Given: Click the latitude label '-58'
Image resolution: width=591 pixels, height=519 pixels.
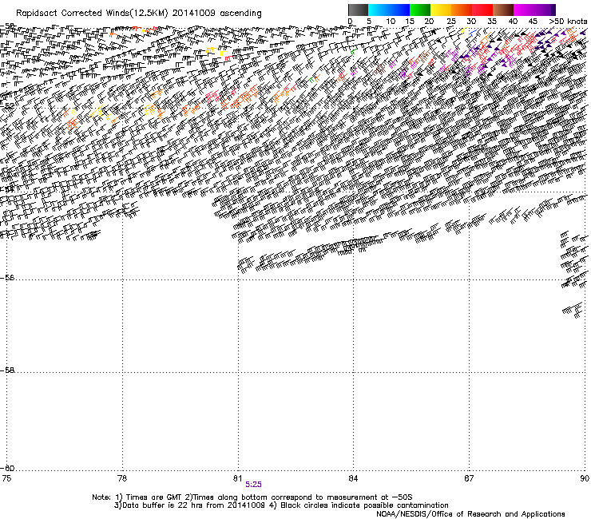Looking at the screenshot, I should tap(7, 370).
